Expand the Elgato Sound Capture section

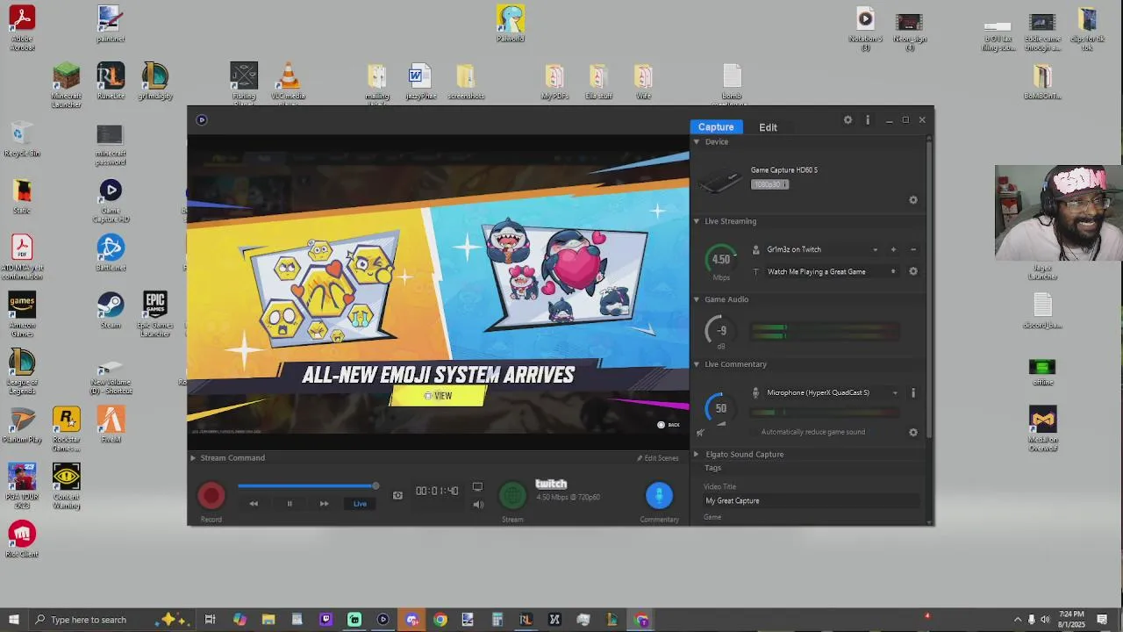pyautogui.click(x=697, y=455)
